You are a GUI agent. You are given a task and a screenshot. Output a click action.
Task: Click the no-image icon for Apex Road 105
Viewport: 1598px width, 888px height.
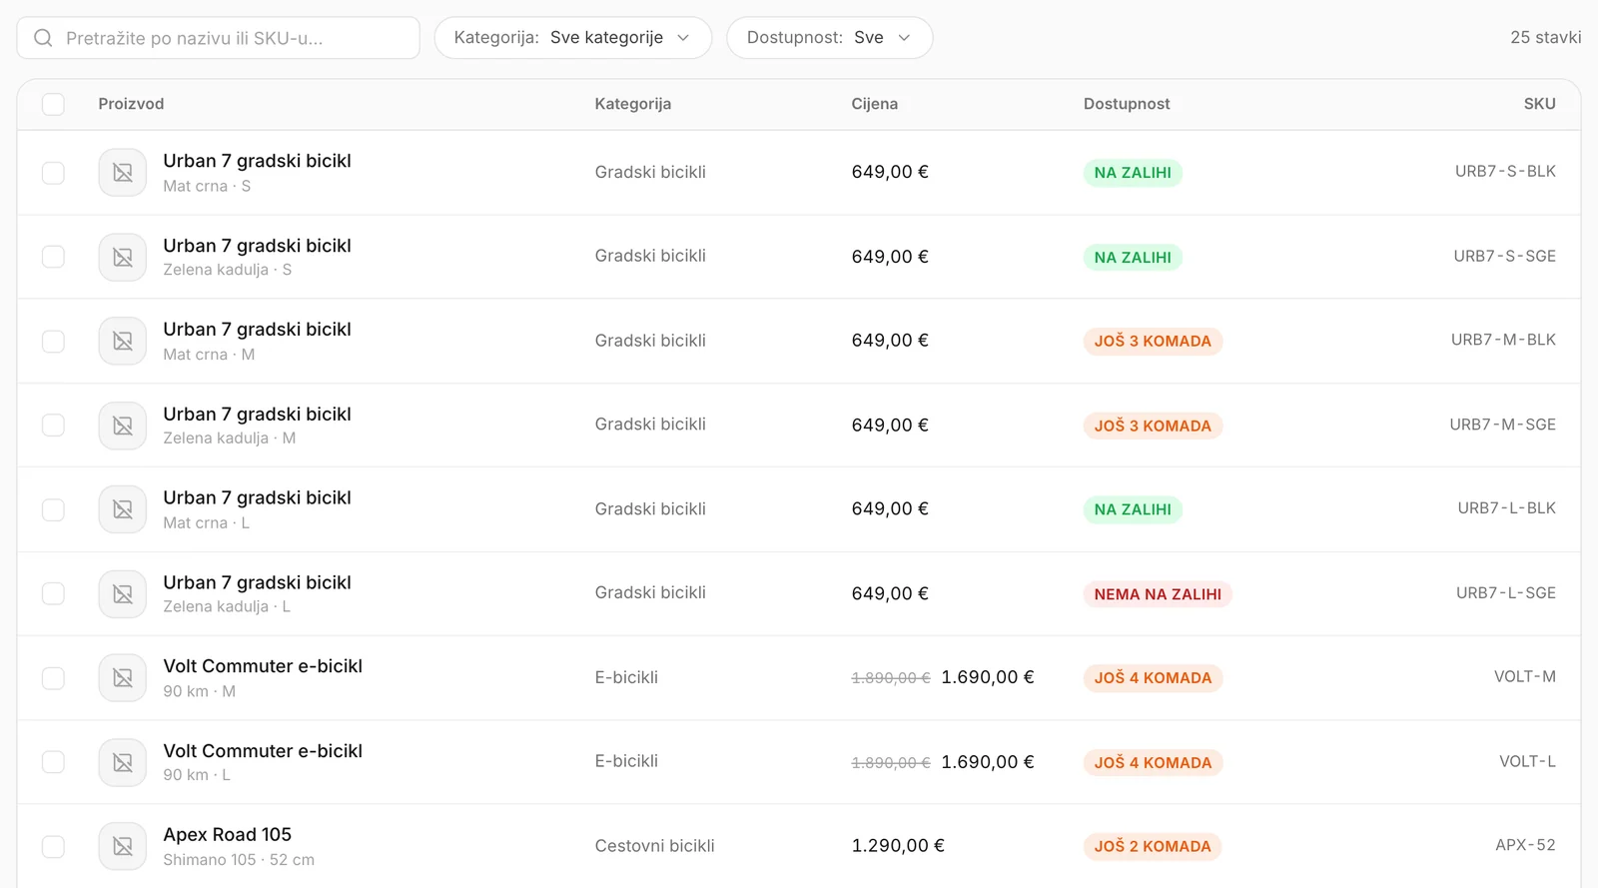[123, 846]
